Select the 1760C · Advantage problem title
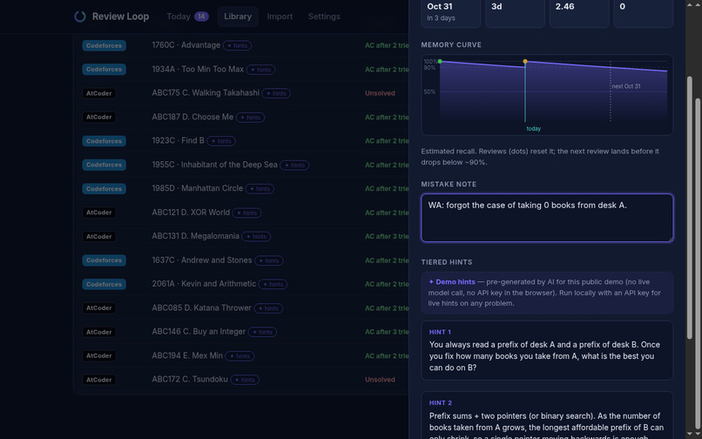The width and height of the screenshot is (702, 439). [x=186, y=45]
